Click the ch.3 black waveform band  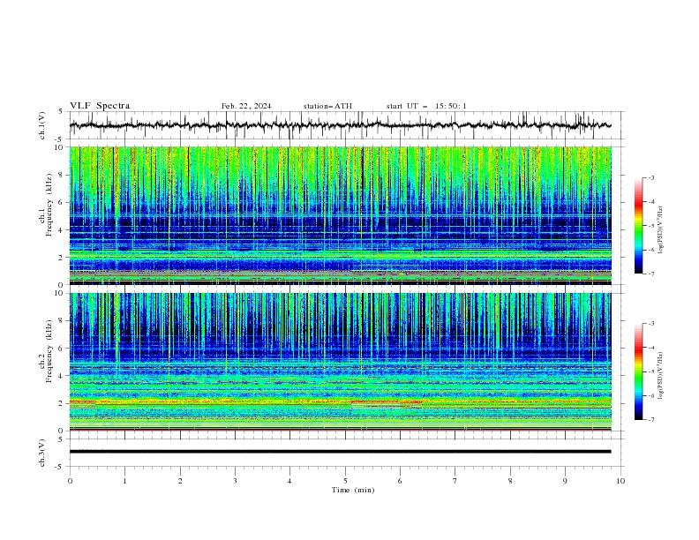[x=340, y=452]
